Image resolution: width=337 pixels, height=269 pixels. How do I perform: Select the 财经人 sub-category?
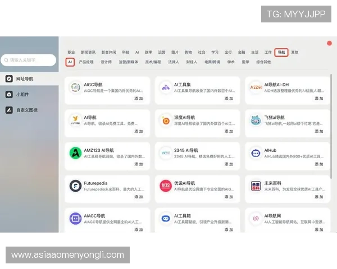(x=192, y=62)
